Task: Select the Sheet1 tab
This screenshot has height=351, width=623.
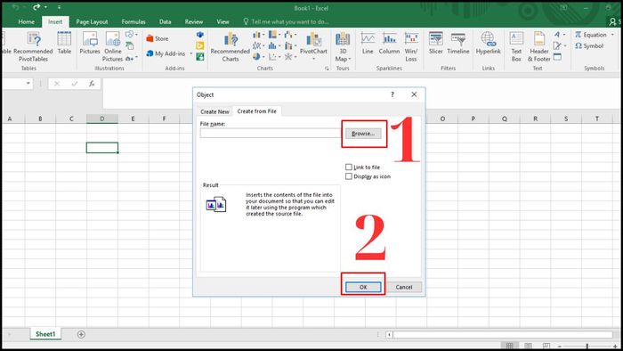Action: (x=45, y=334)
